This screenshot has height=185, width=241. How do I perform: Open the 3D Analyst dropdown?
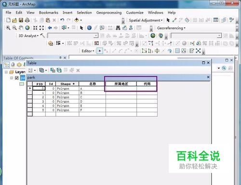click(x=28, y=36)
